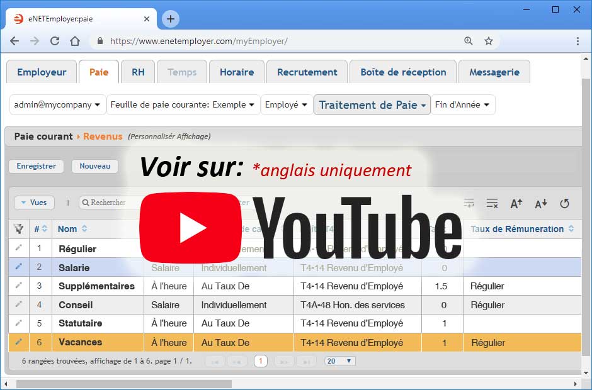Click the clear-rows icon with the X mark
592x390 pixels.
click(492, 203)
